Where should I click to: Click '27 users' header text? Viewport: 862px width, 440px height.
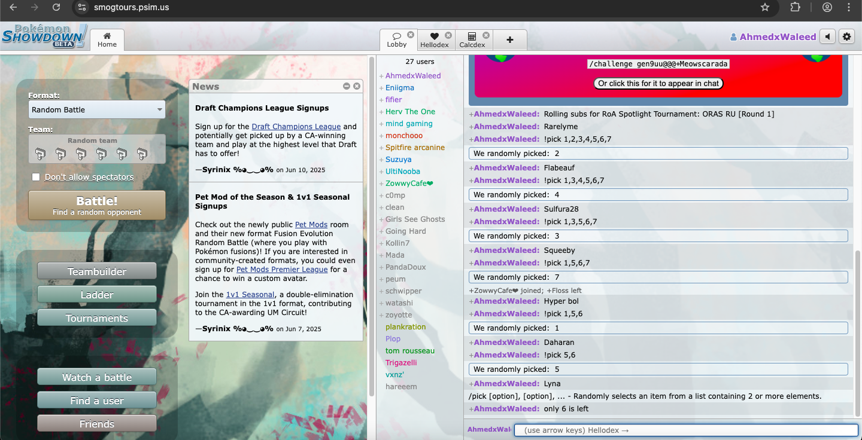tap(420, 62)
